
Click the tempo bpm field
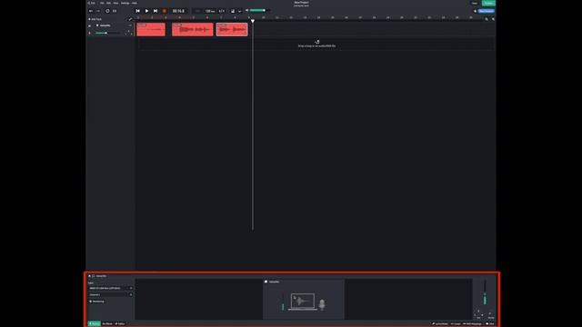click(210, 11)
